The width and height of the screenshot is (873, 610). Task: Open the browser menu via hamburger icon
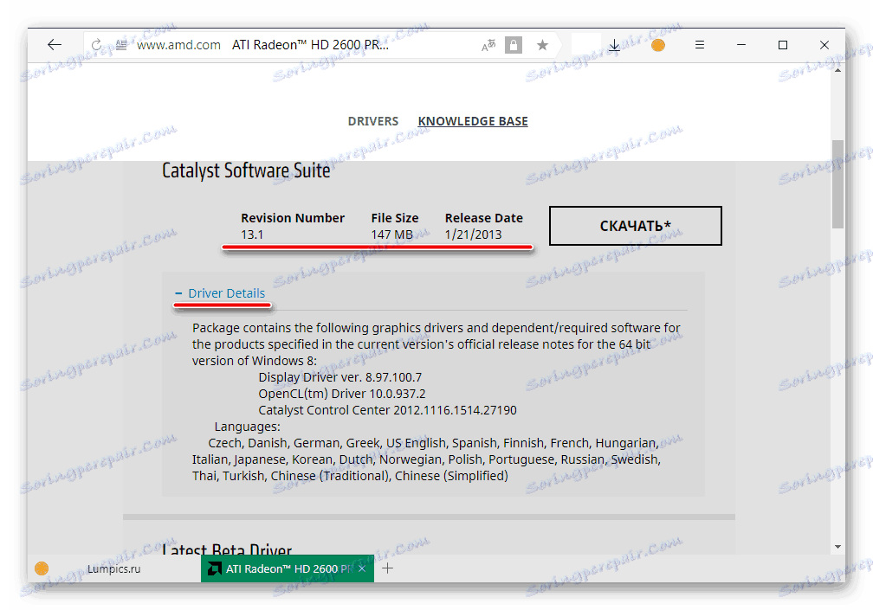coord(699,44)
